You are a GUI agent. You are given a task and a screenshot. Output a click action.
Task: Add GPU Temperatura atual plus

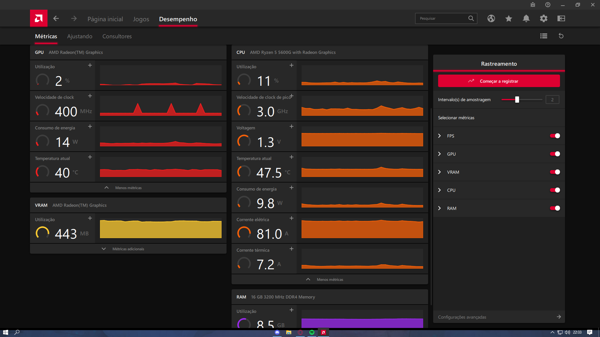(90, 157)
